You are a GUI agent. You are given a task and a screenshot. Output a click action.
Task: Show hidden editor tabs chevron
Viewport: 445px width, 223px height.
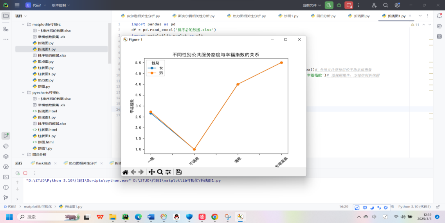click(420, 16)
